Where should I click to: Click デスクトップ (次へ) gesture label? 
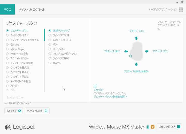pos(160,51)
